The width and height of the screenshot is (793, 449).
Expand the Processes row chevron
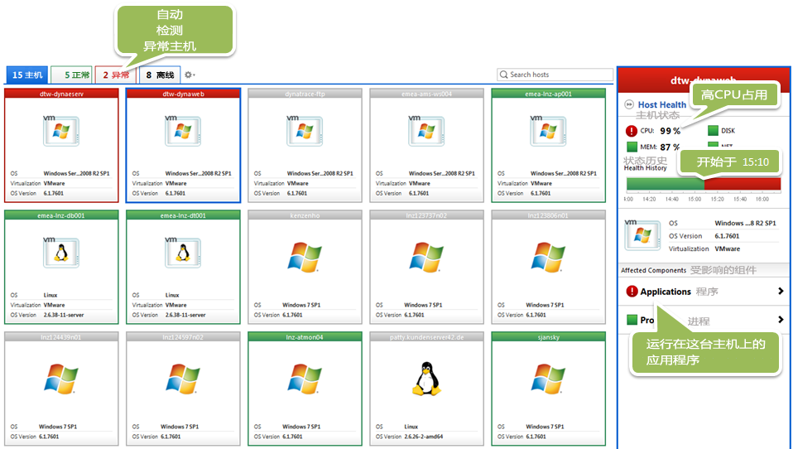click(780, 320)
